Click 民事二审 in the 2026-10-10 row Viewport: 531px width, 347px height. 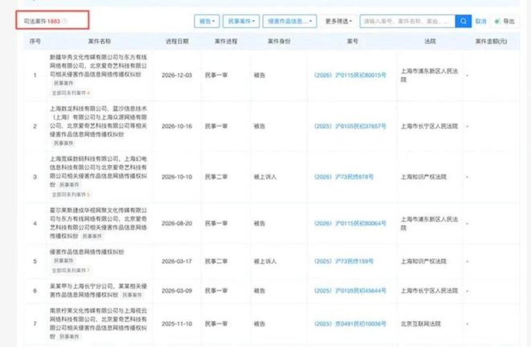216,177
